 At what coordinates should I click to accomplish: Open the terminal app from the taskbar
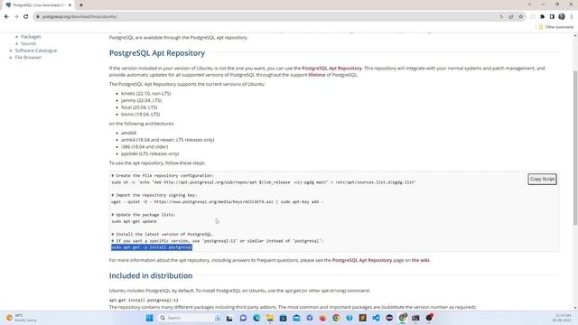pyautogui.click(x=415, y=318)
